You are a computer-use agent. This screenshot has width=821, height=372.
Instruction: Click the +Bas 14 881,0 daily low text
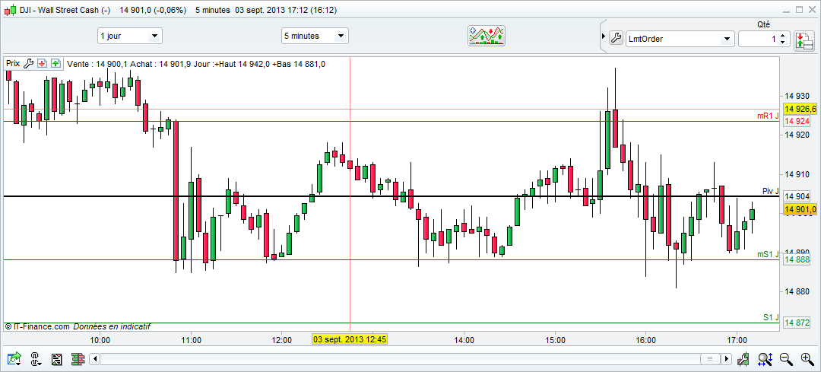tap(299, 64)
